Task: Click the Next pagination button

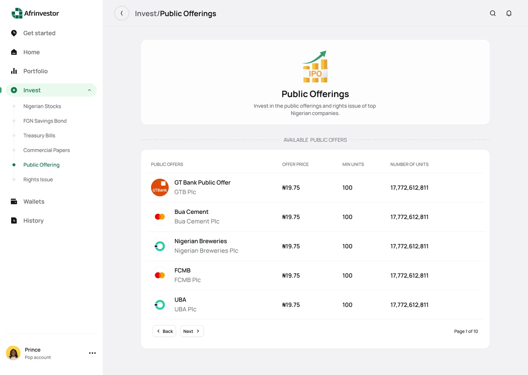Action: pos(192,331)
